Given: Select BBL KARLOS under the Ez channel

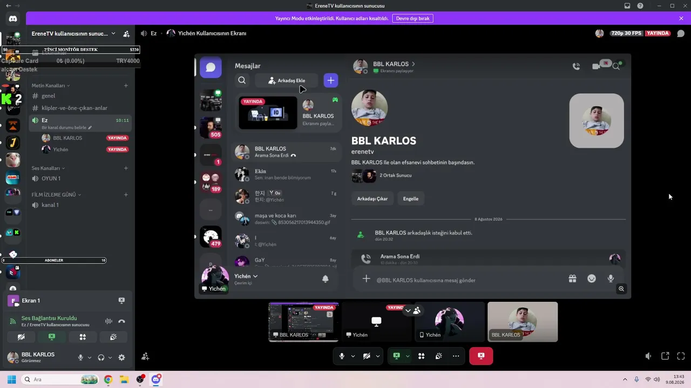Looking at the screenshot, I should click(x=84, y=138).
